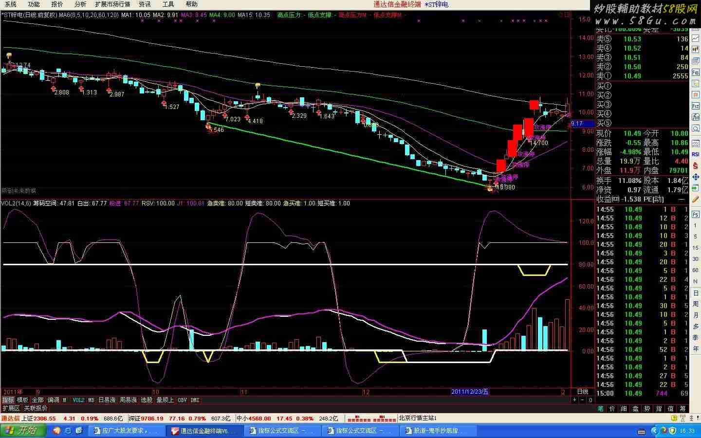Click the blue four-way arrows icon

click(696, 177)
